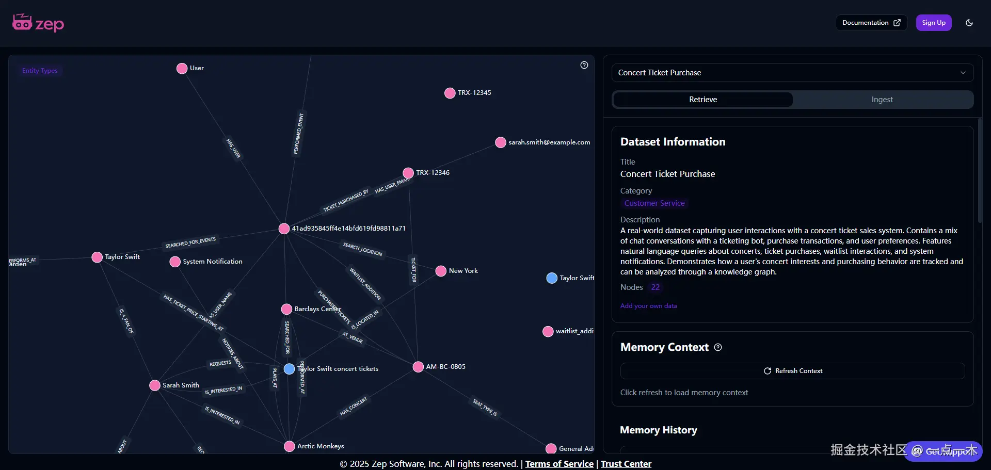Click the TICKET_FOR edge label
991x470 pixels.
pos(413,270)
